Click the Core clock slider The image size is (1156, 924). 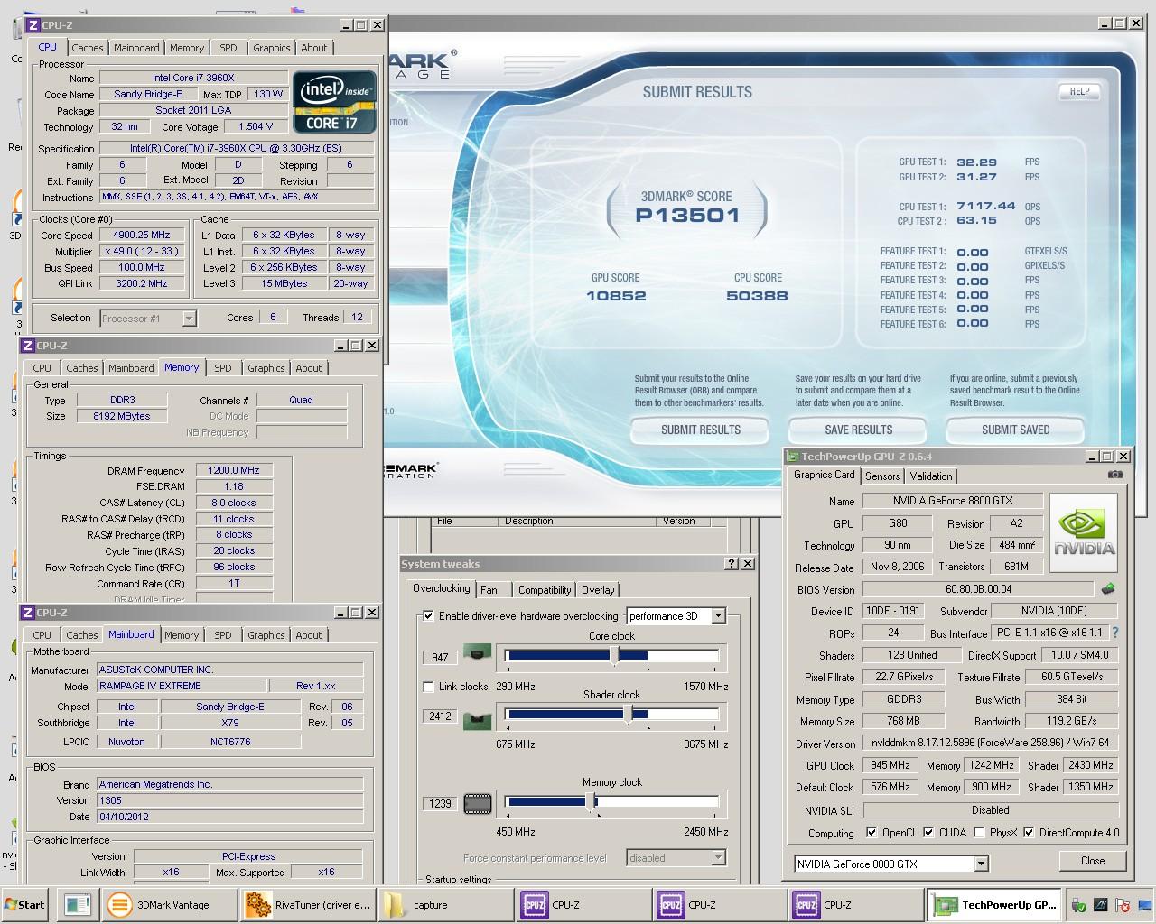612,656
